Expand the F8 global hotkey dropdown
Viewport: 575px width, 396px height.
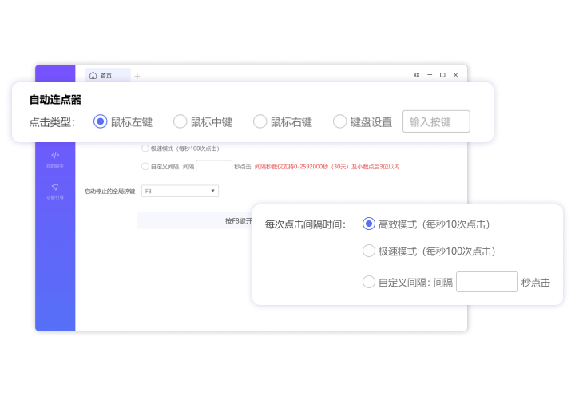pos(180,191)
